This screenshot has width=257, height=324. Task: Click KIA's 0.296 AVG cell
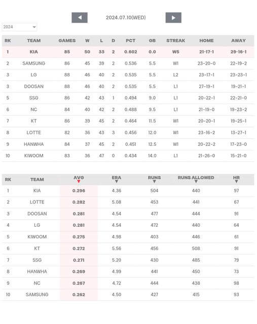click(x=79, y=191)
